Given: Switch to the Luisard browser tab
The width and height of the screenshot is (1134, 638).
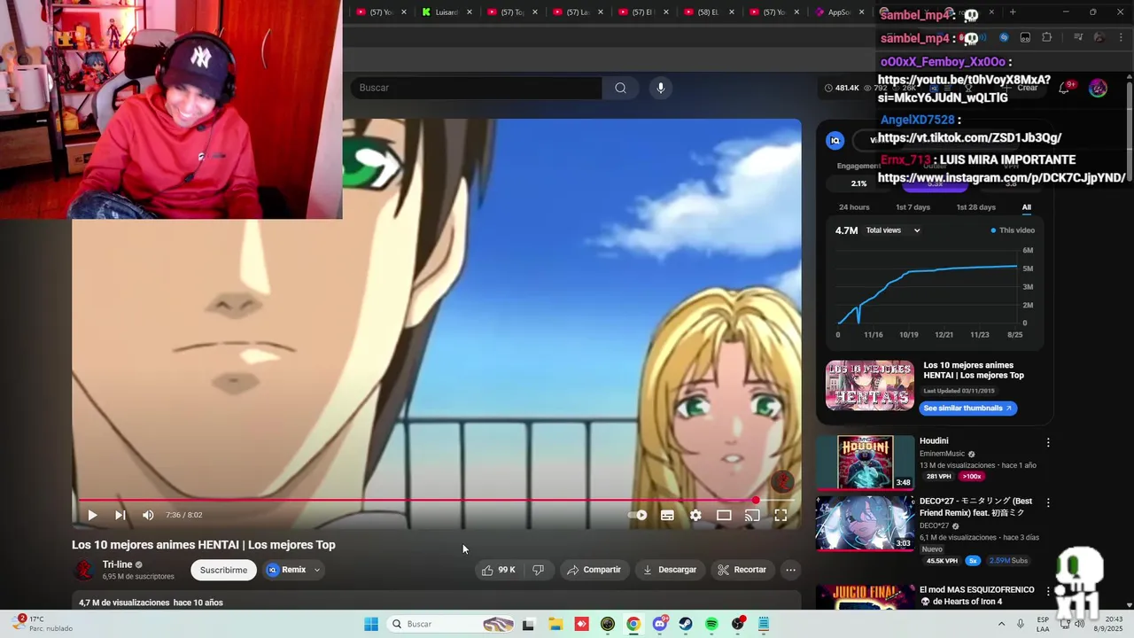Looking at the screenshot, I should 447,12.
